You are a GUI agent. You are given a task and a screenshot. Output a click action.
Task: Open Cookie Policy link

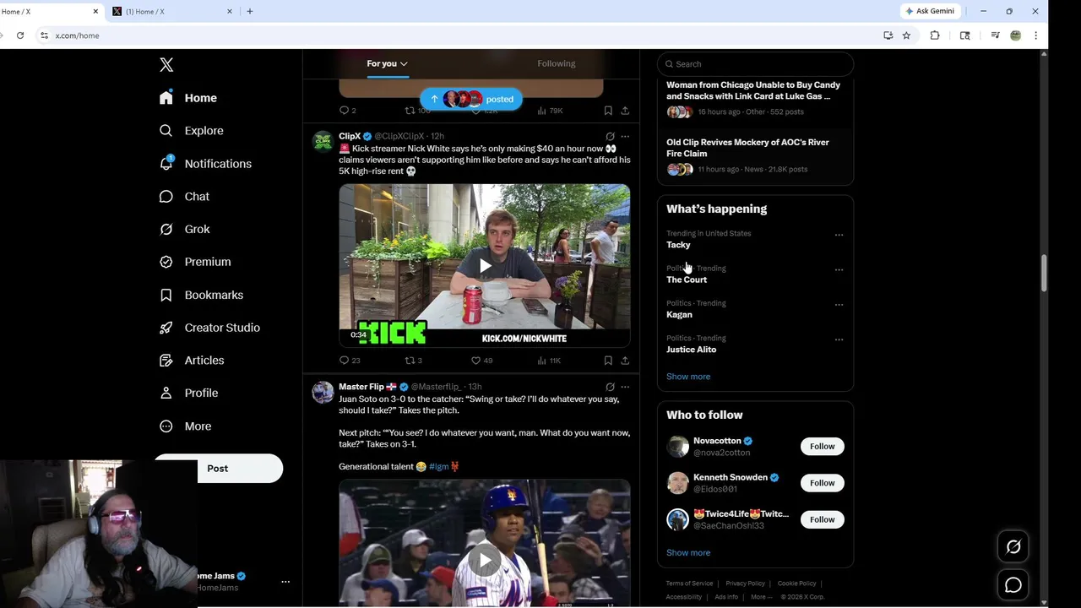tap(796, 584)
